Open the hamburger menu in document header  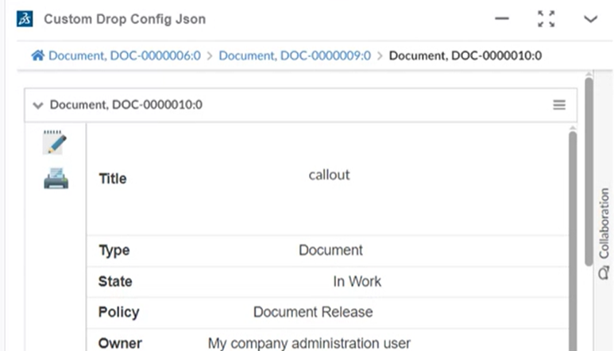point(559,105)
